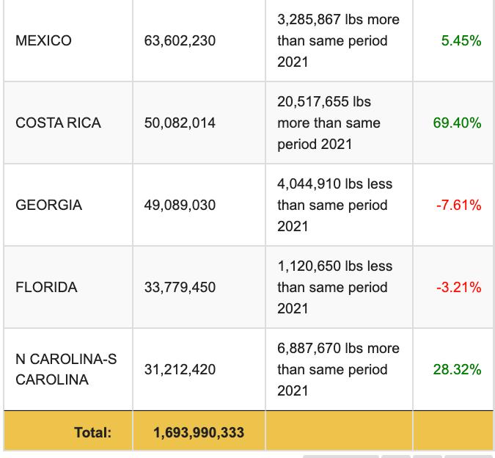This screenshot has width=495, height=458.
Task: Click the MEXICO origin cell
Action: pos(43,40)
